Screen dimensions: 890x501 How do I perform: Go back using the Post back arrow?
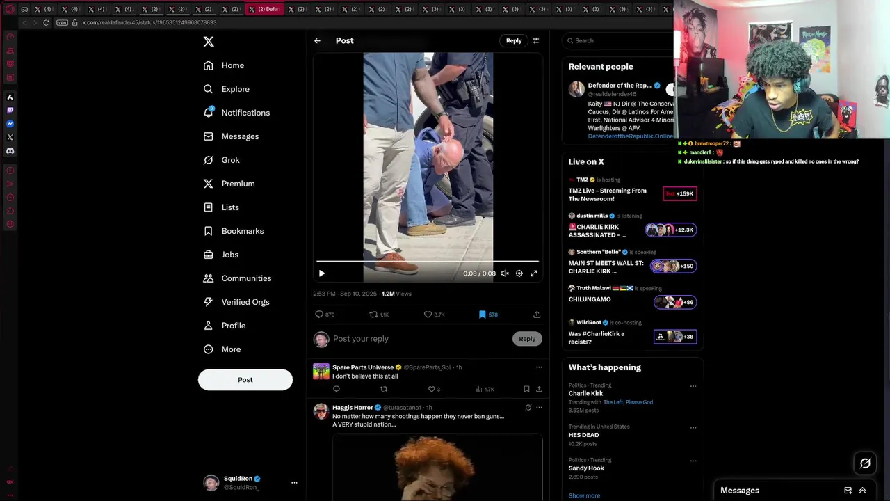[x=317, y=40]
